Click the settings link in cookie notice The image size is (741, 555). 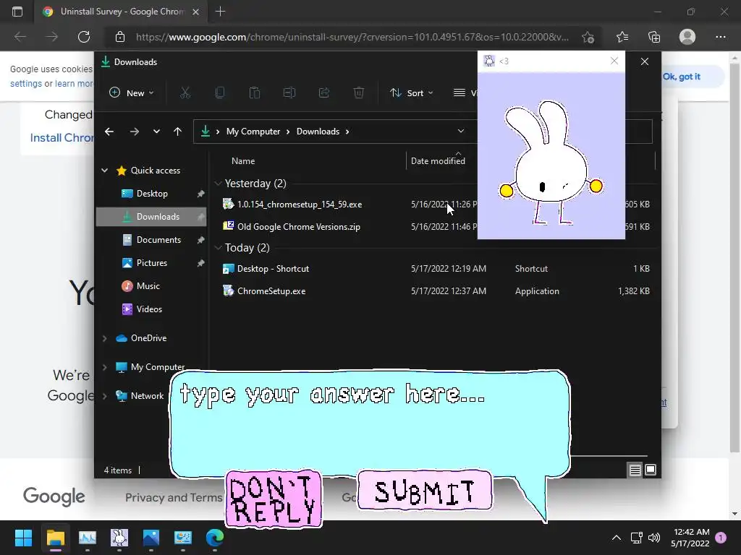pos(26,84)
